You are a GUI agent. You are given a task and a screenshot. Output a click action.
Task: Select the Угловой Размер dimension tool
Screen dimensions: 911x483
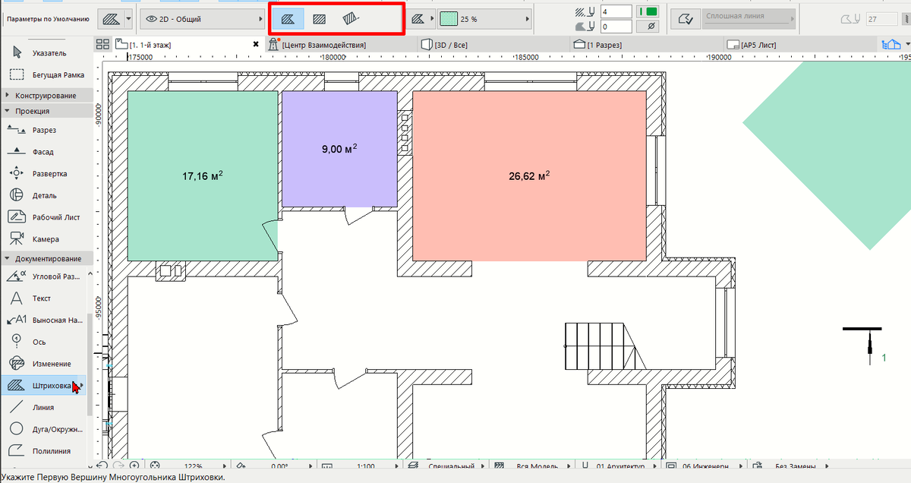point(44,276)
